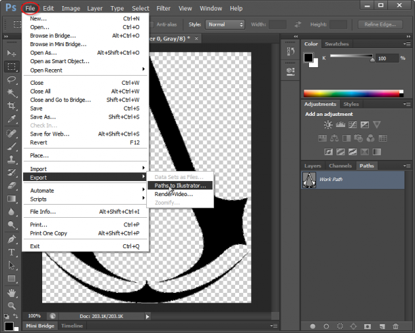Click the delete path trash icon
The height and width of the screenshot is (333, 415).
click(x=395, y=326)
